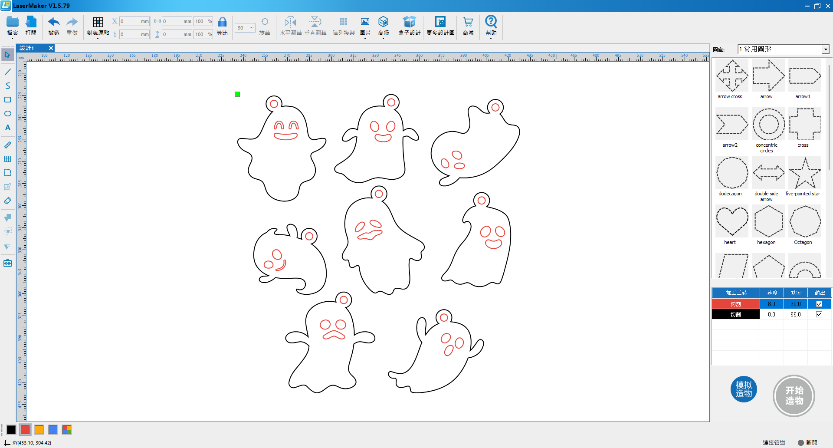Choose the heart shape from library
This screenshot has width=833, height=448.
[731, 221]
